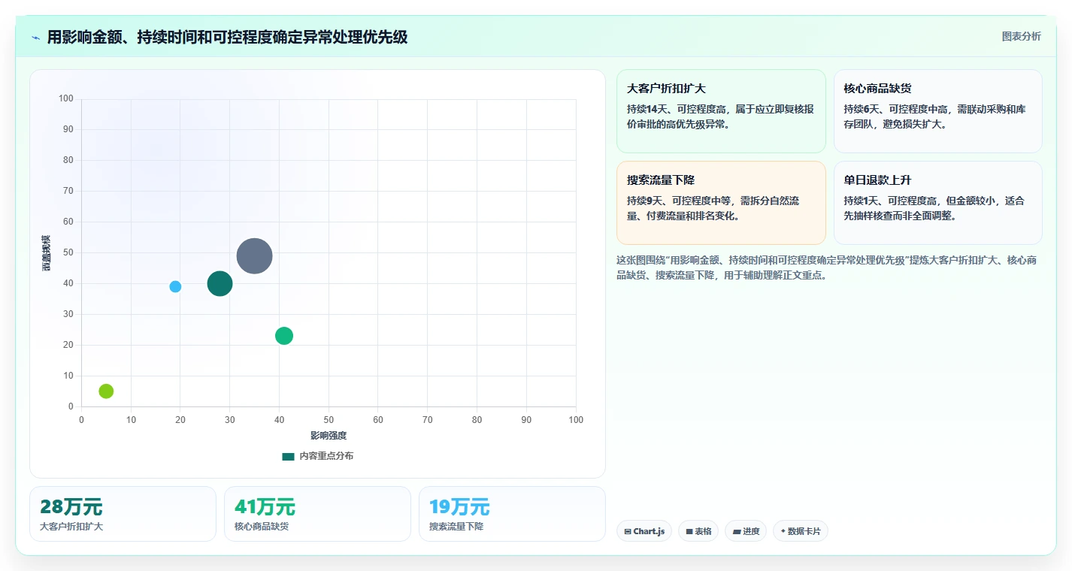
Task: Click the 持续9天 description text
Action: coord(713,208)
